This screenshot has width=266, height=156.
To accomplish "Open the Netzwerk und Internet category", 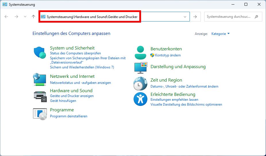I will (72, 76).
